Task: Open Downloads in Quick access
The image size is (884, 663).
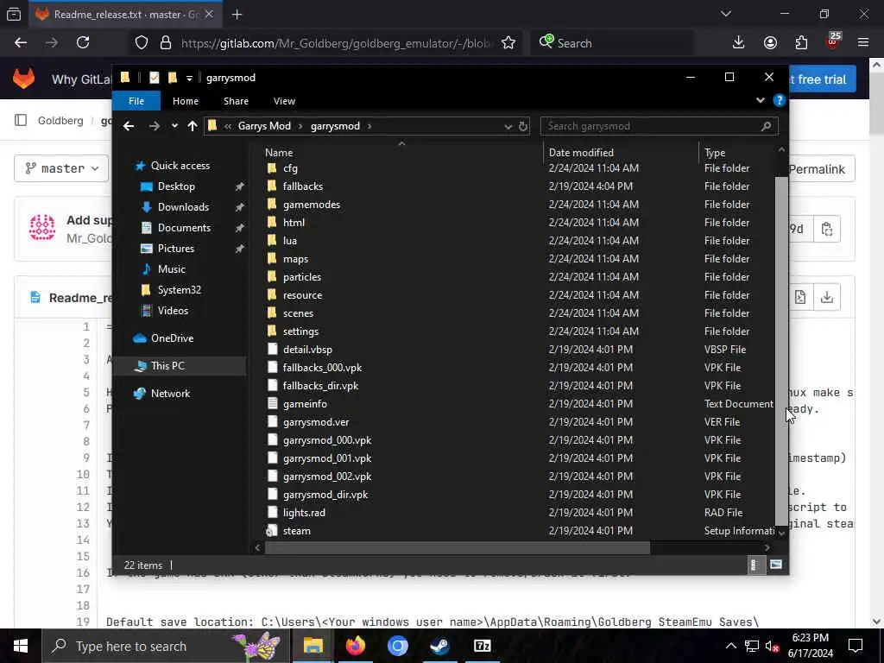Action: 183,207
